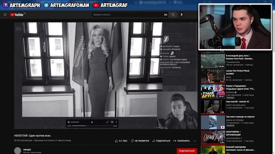
Task: Open more actions ellipsis below the video
Action: point(195,141)
